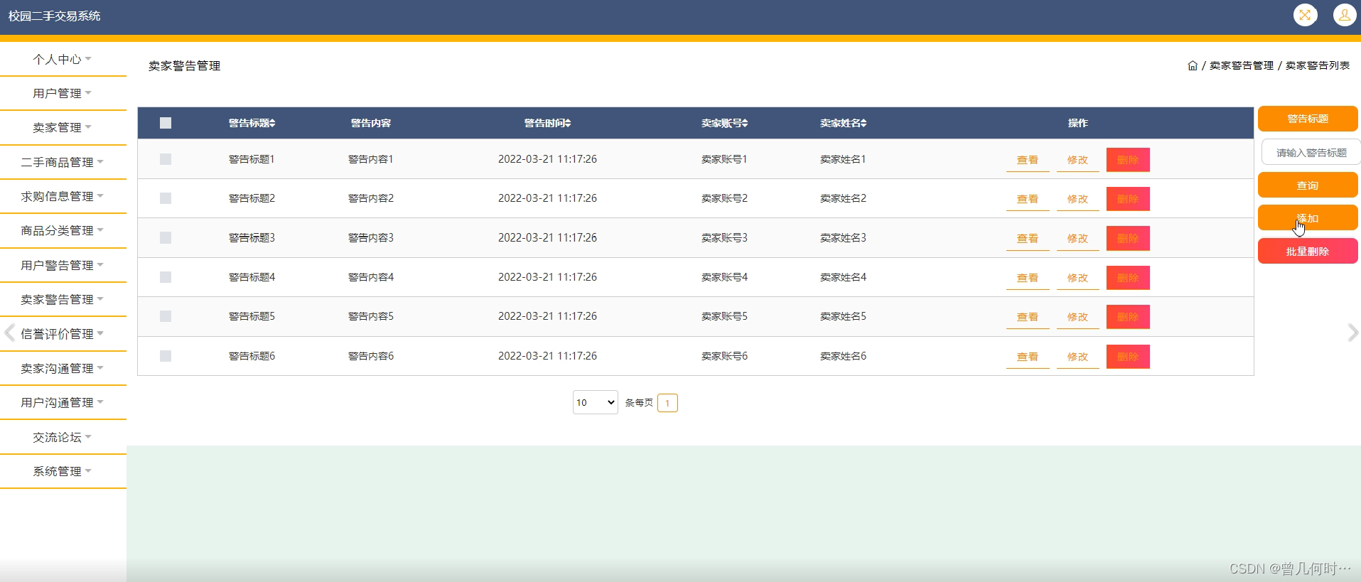Image resolution: width=1361 pixels, height=582 pixels.
Task: Check the row checkbox for 警告标题3
Action: coord(166,238)
